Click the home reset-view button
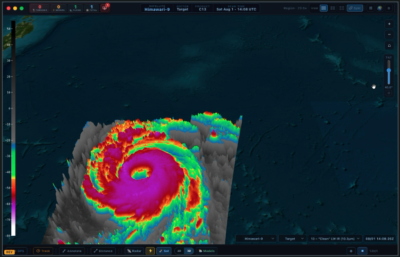400x257 pixels. (x=389, y=45)
